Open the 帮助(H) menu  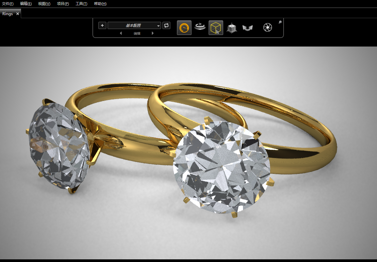click(100, 4)
